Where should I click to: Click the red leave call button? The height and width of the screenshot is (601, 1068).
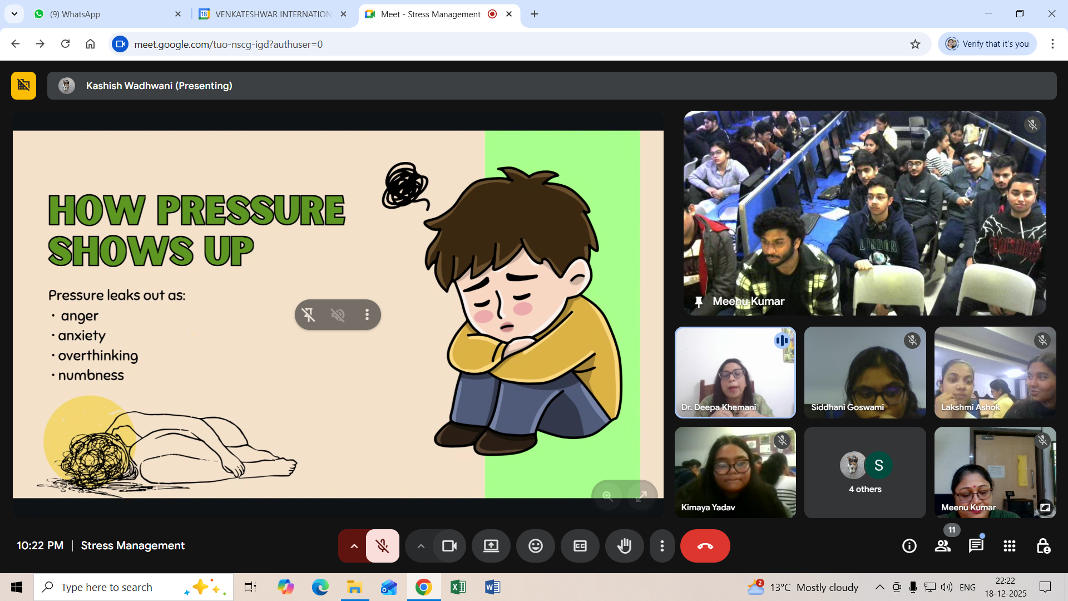click(705, 546)
